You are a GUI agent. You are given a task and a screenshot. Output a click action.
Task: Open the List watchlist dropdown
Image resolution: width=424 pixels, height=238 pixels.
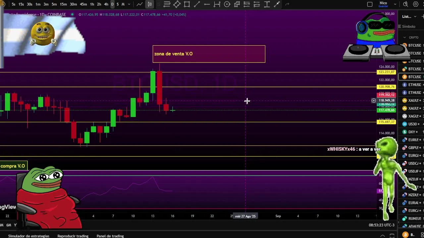coord(409,17)
